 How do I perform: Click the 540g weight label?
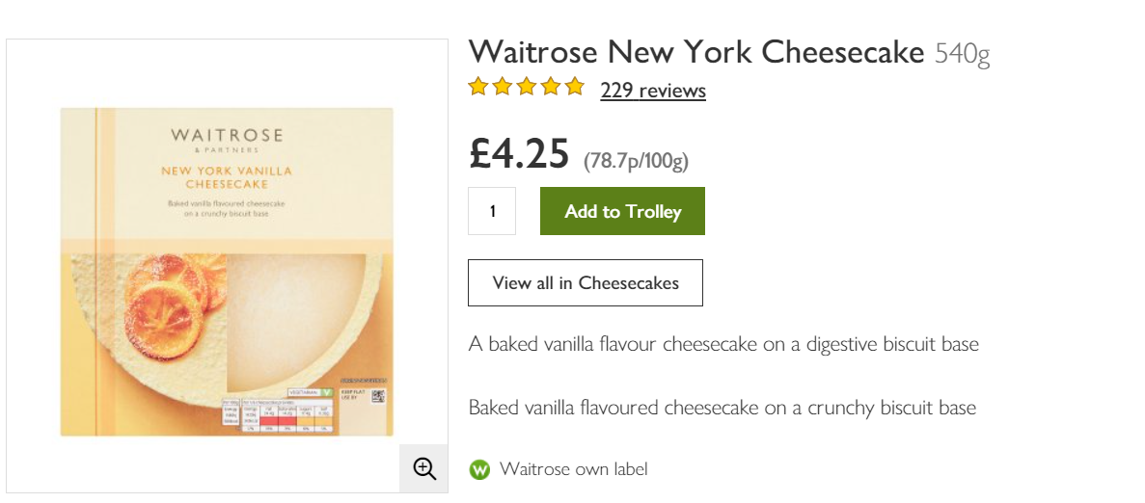(x=963, y=54)
